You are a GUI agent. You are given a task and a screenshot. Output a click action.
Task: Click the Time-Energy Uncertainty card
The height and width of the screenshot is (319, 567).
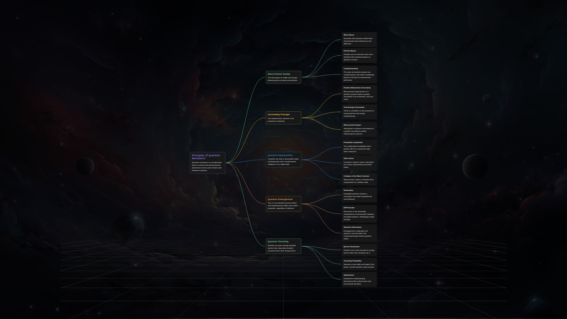click(359, 112)
